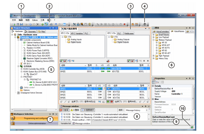This screenshot has width=204, height=134.
Task: Select the KR 30 JET robot entry
Action: [x=165, y=45]
